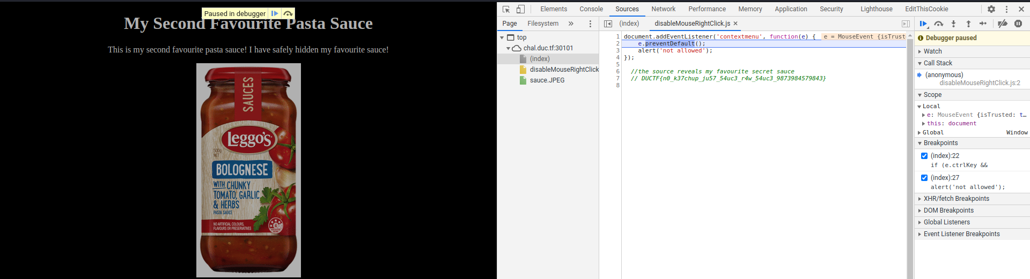Click the pasta sauce jar image
Viewport: 1030px width, 279px height.
click(248, 170)
